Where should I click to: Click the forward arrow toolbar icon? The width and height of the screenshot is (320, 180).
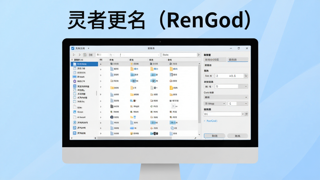click(x=80, y=55)
